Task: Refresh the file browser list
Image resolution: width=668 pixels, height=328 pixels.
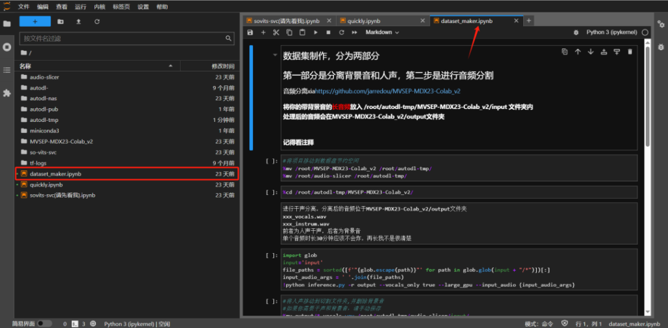Action: tap(97, 22)
